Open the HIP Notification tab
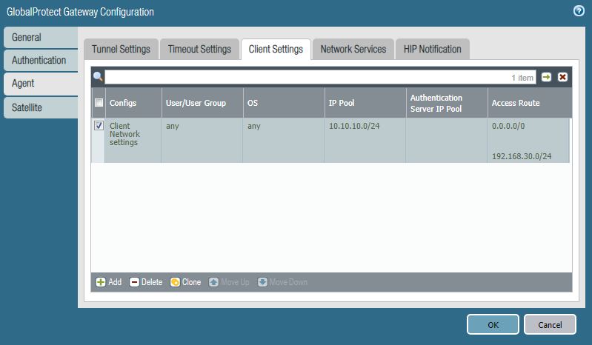Viewport: 592px width, 345px height. (x=432, y=49)
